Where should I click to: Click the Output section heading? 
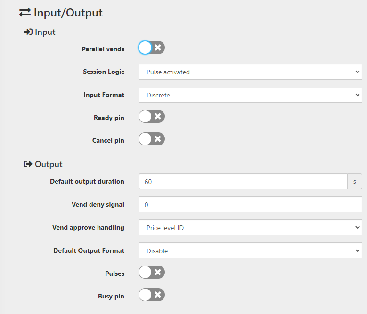pos(49,164)
